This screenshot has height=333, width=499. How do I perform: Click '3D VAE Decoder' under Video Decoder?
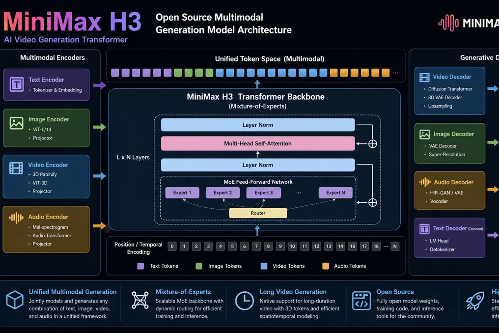[x=445, y=97]
